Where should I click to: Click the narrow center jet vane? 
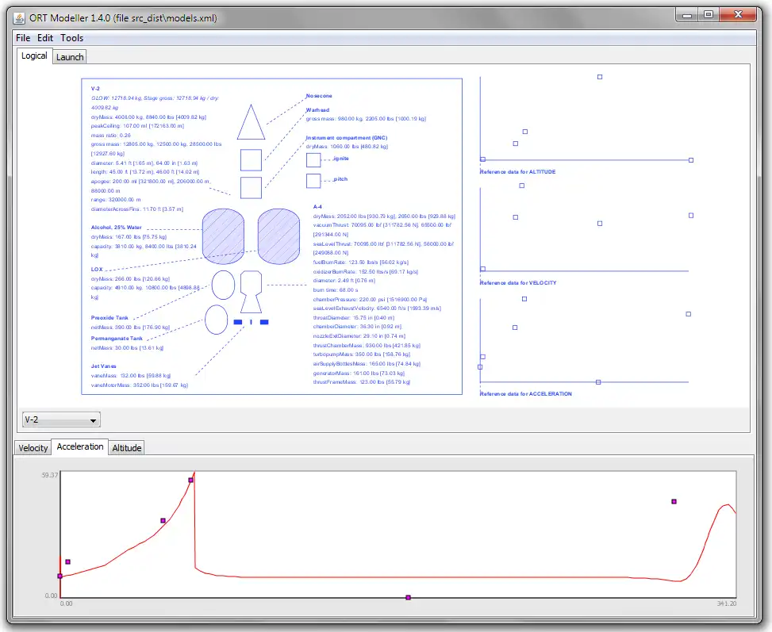click(x=251, y=322)
